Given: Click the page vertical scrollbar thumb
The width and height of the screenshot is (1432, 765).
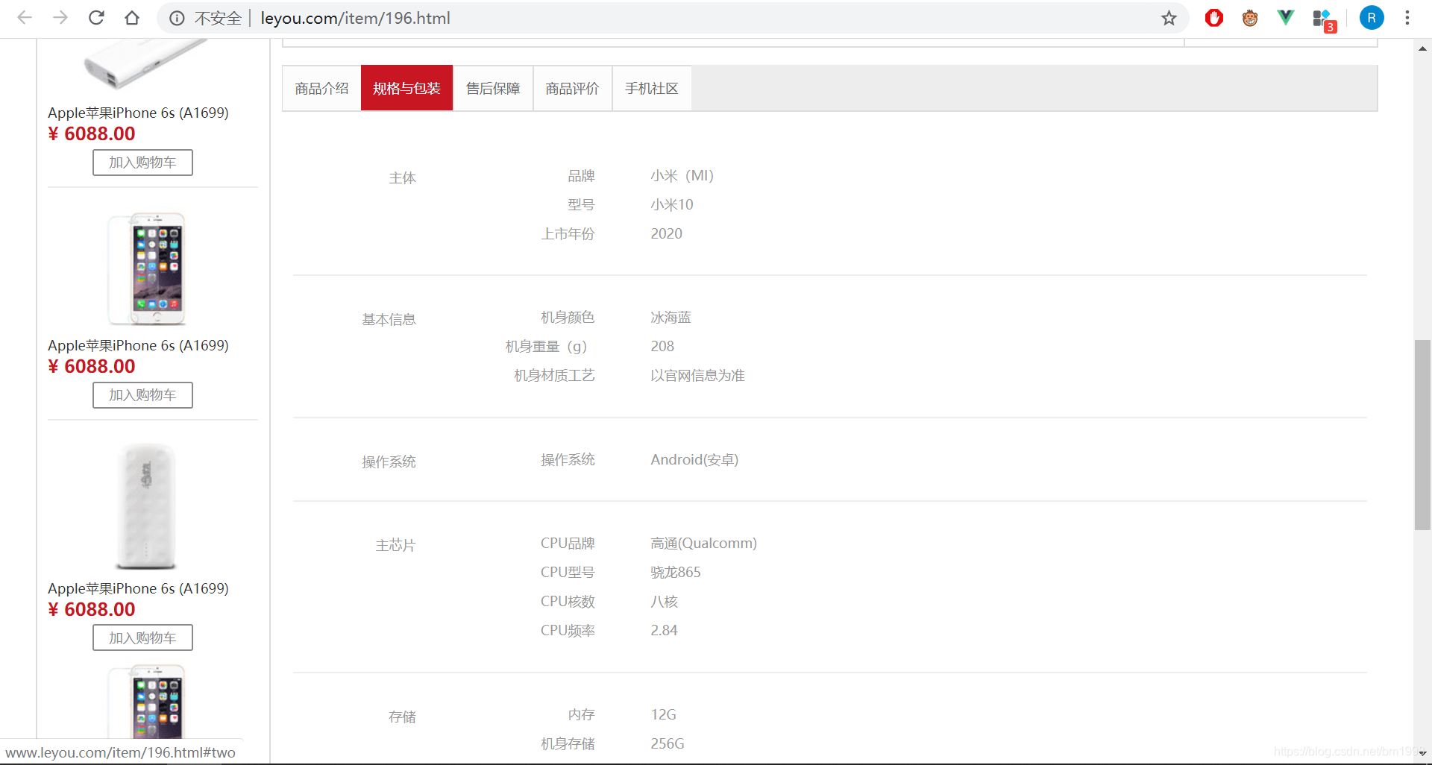Looking at the screenshot, I should click(1422, 435).
